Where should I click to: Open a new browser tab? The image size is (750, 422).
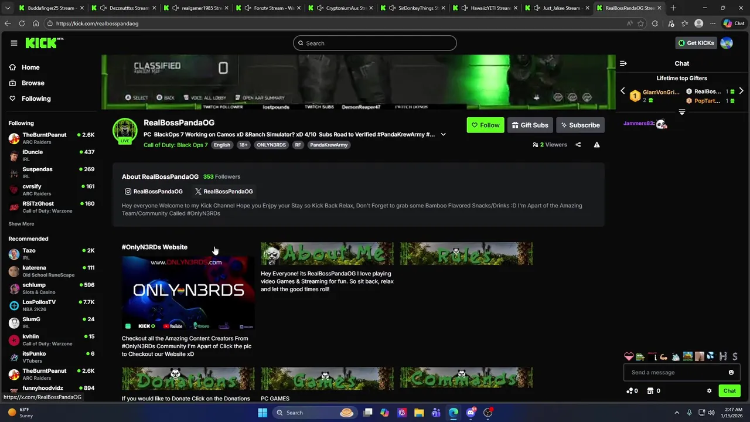pyautogui.click(x=673, y=8)
